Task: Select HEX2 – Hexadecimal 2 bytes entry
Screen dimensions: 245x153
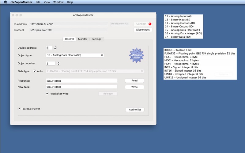Action: 181,60
